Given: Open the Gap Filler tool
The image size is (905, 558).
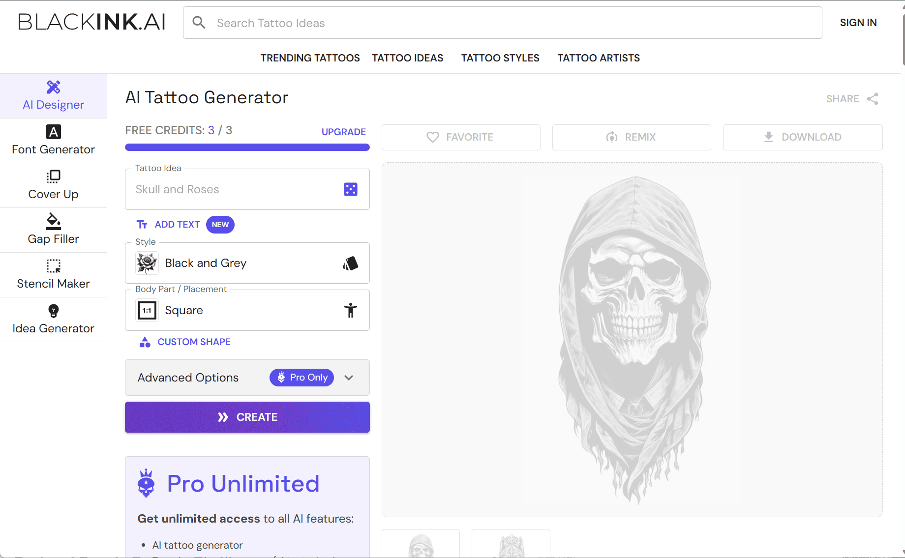Looking at the screenshot, I should pyautogui.click(x=53, y=230).
